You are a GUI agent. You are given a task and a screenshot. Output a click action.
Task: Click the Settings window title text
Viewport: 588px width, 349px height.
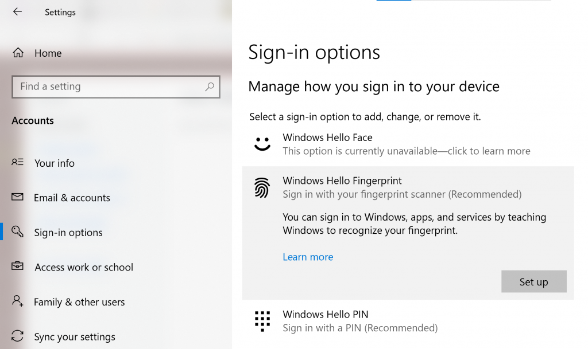tap(60, 13)
